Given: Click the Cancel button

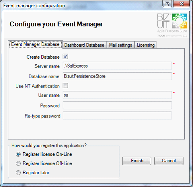Looking at the screenshot, I should click(169, 161).
